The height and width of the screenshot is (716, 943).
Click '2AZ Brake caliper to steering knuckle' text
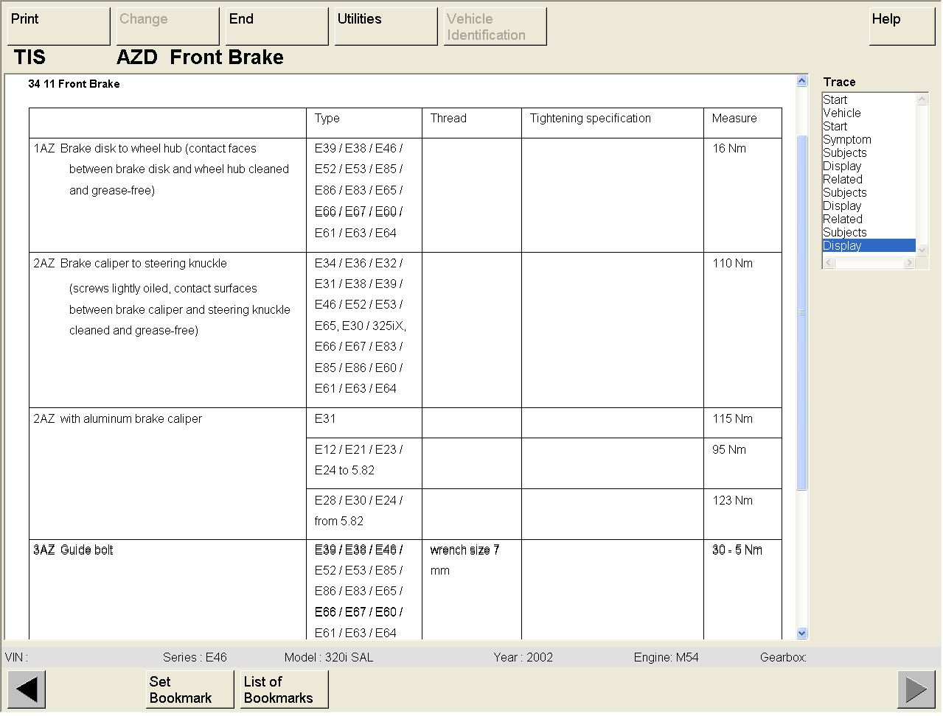131,264
